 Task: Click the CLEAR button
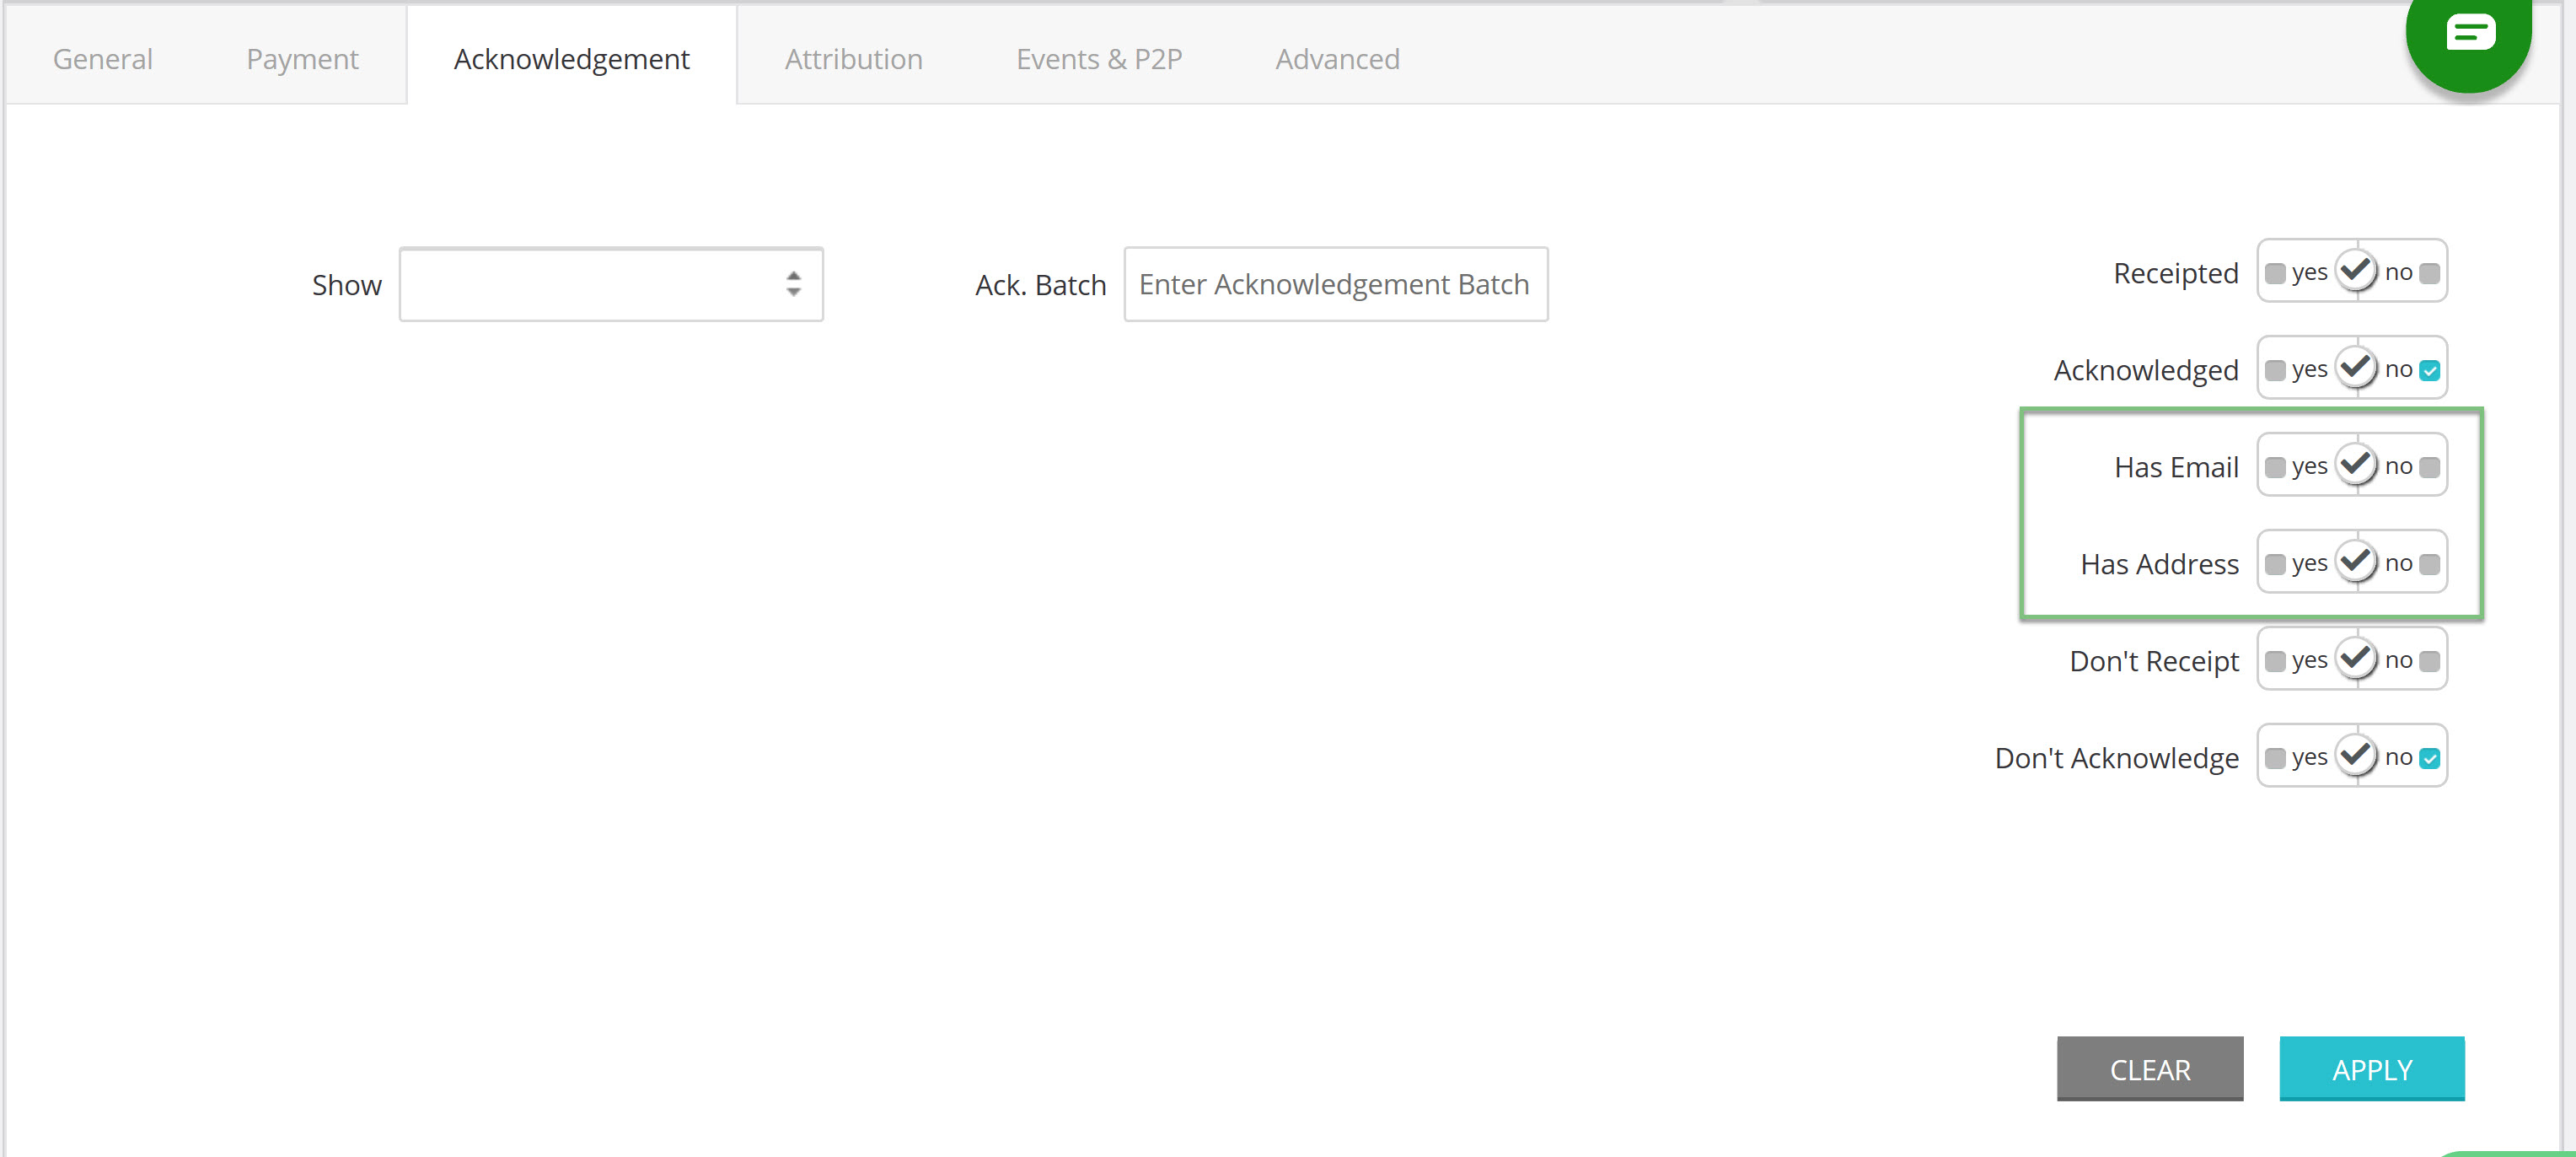[2150, 1069]
